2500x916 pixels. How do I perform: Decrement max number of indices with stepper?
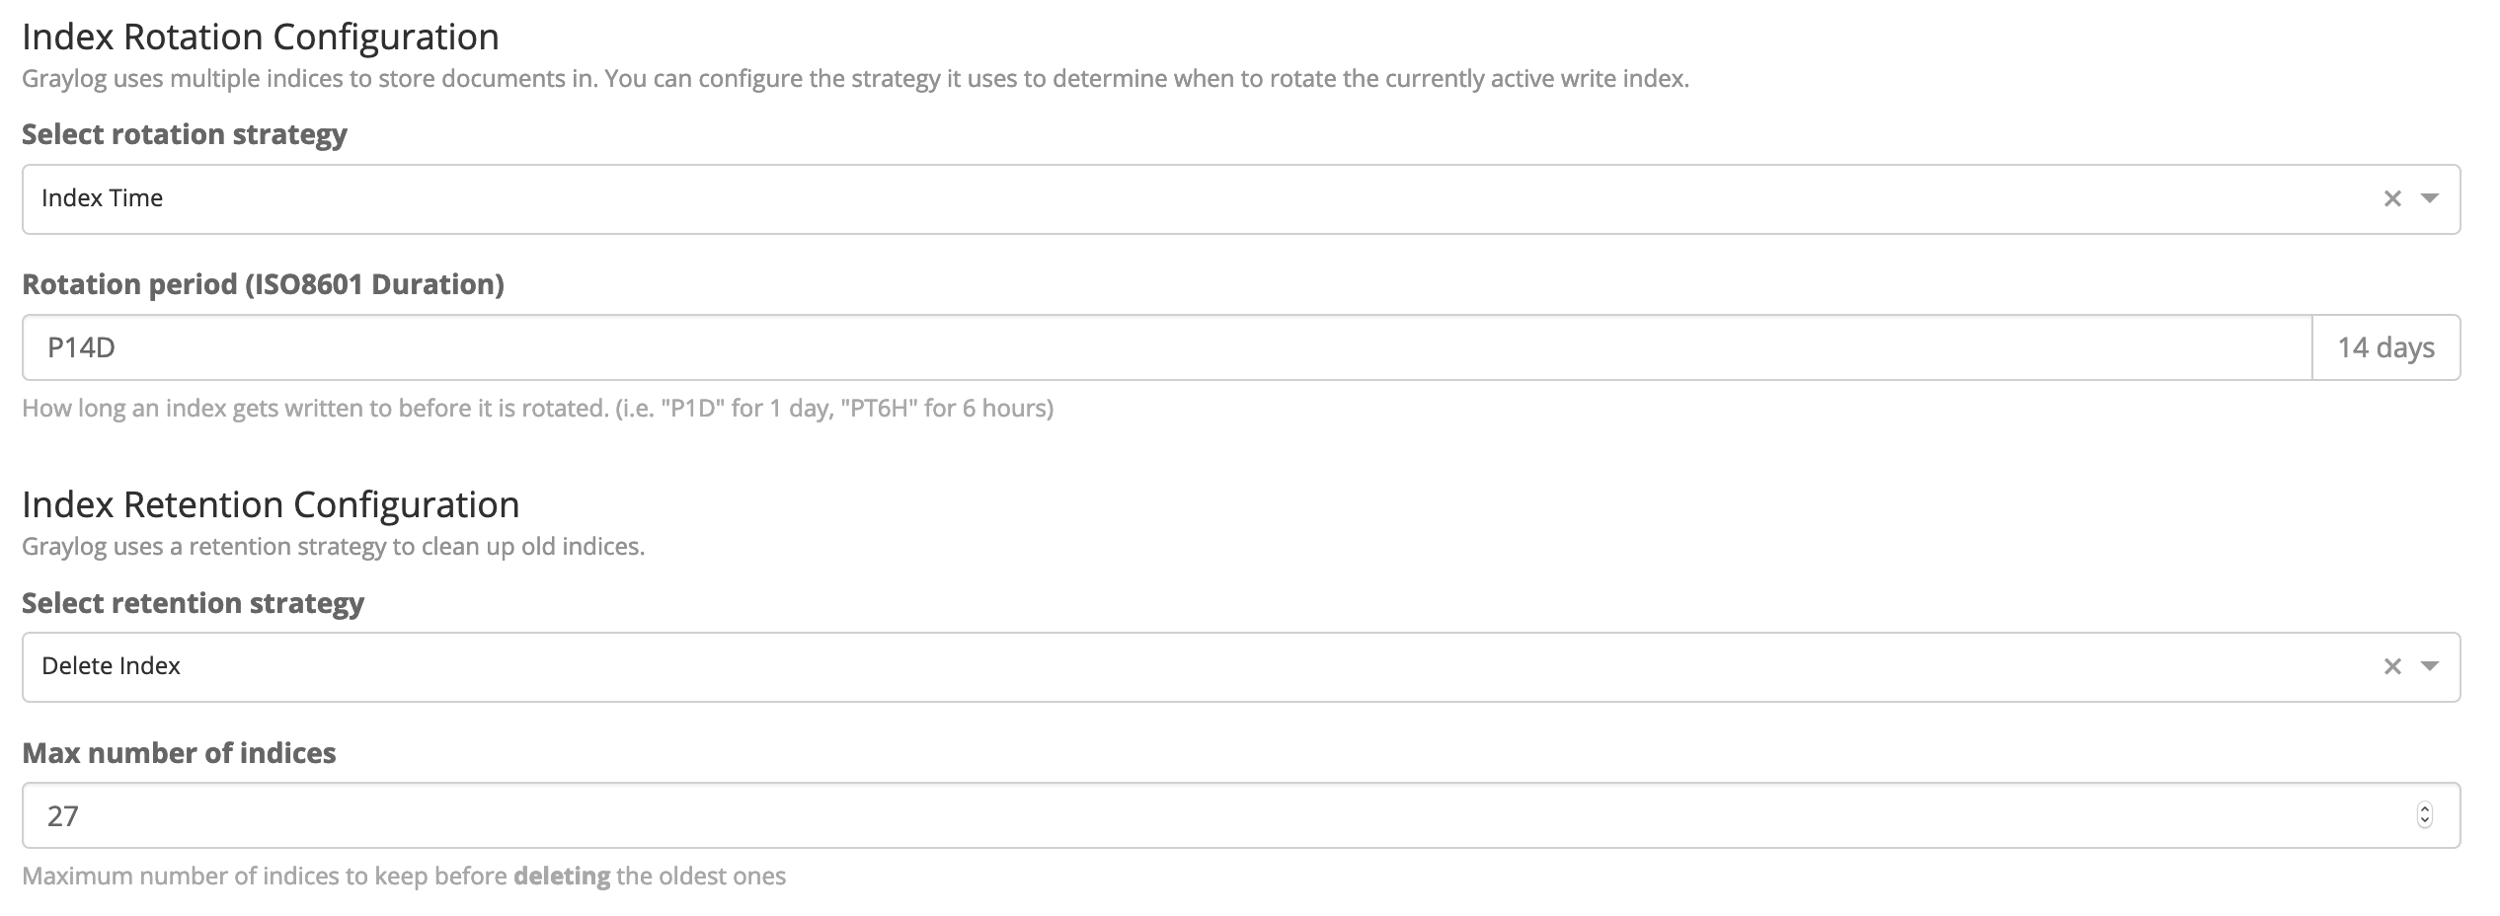(2425, 822)
